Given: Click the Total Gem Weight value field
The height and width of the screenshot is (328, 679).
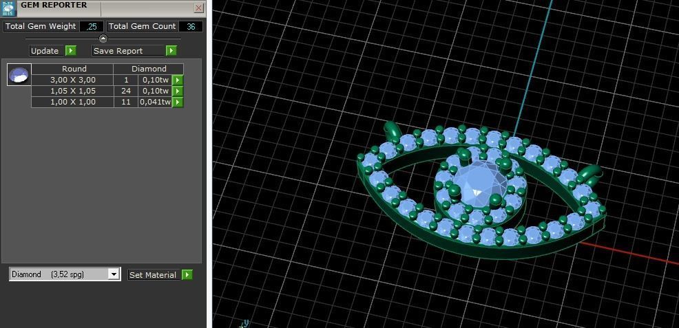Looking at the screenshot, I should coord(92,26).
